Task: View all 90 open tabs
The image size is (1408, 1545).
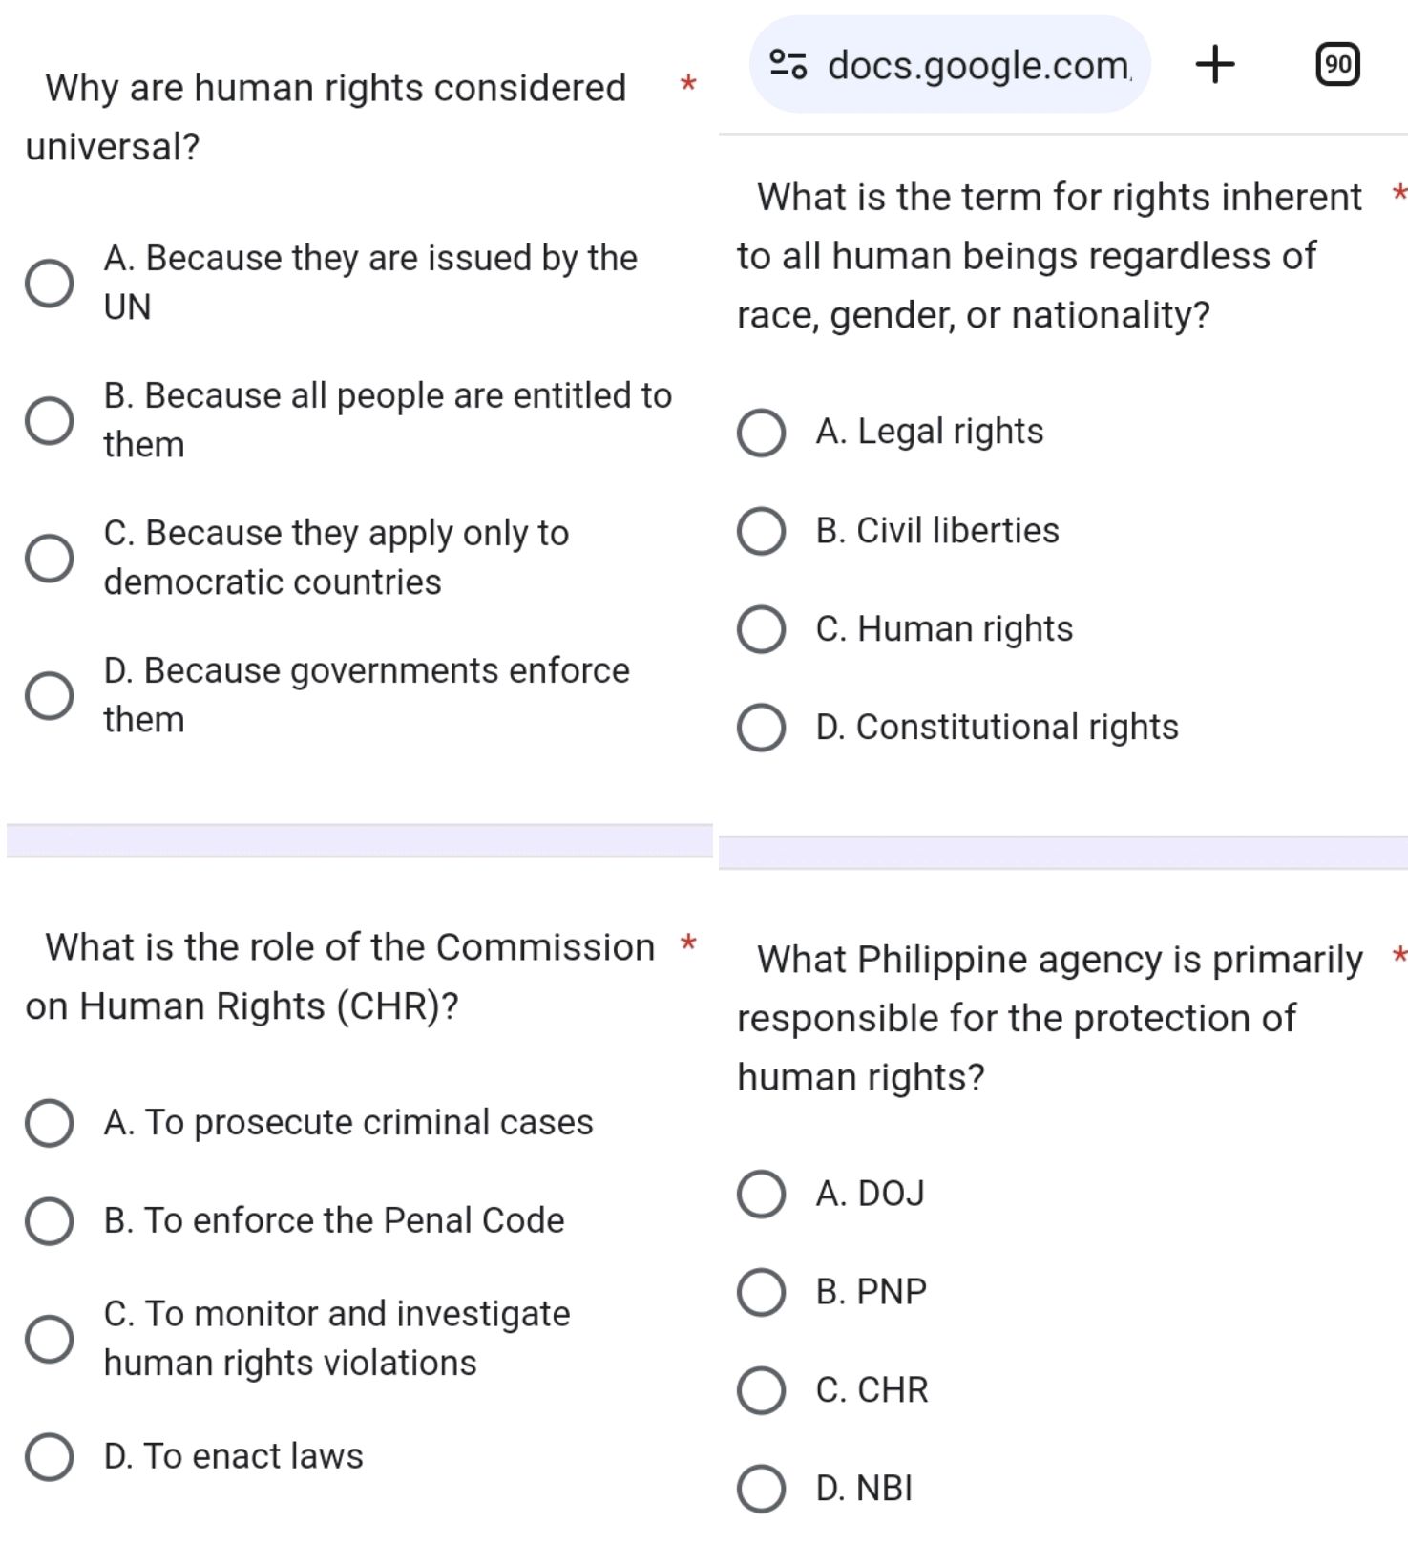Action: [1336, 64]
